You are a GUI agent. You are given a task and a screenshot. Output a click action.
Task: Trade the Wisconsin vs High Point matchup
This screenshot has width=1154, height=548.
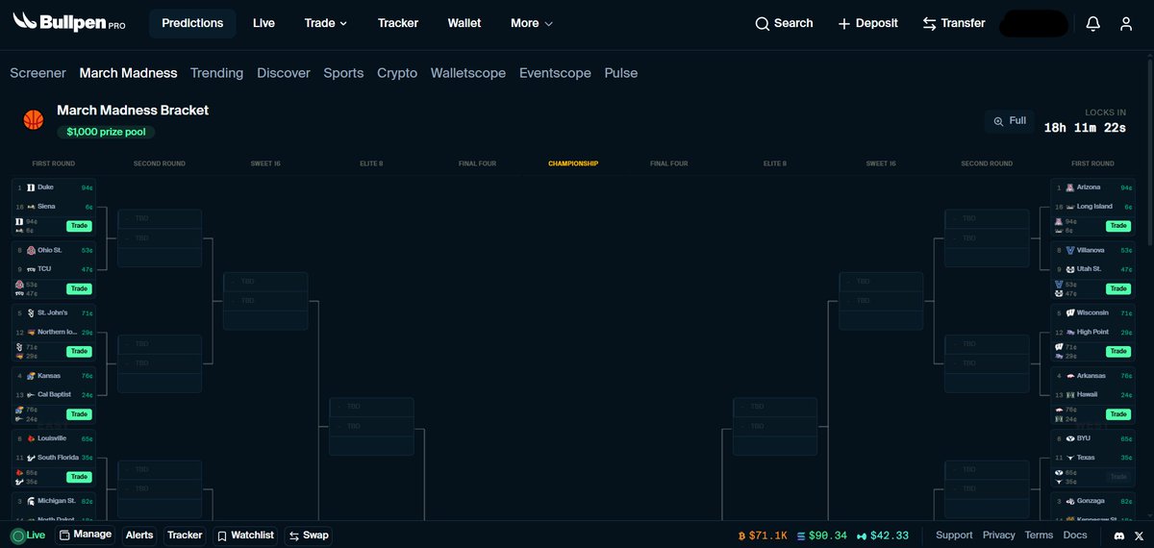click(1117, 351)
